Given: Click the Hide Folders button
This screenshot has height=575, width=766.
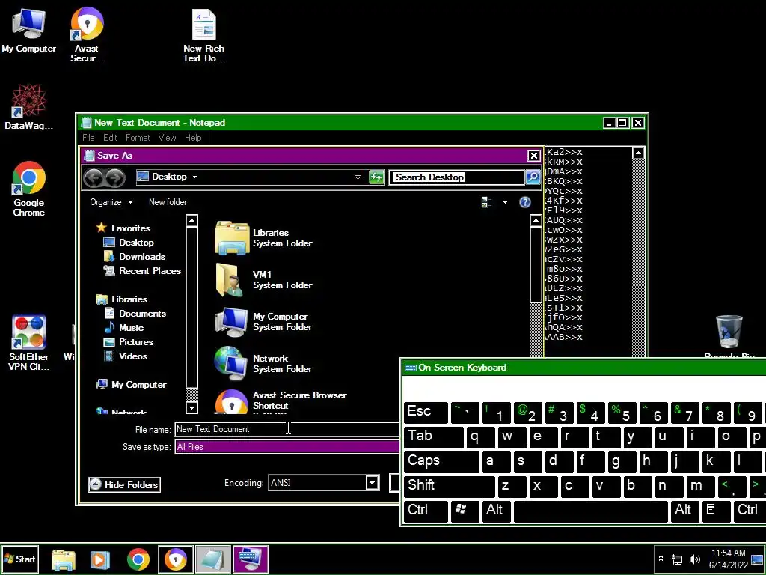Looking at the screenshot, I should point(125,485).
